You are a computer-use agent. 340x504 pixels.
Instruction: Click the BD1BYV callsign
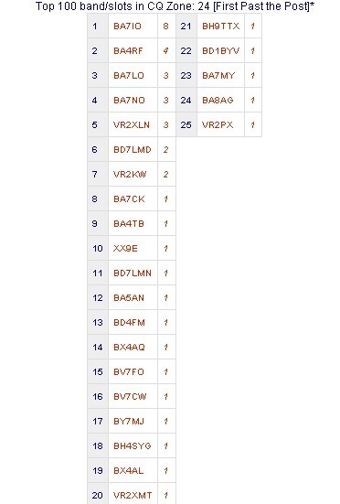click(x=221, y=51)
